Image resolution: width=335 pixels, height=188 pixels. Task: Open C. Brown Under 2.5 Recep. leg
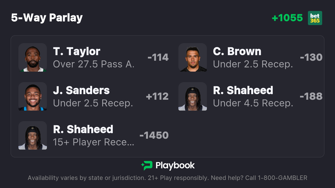tap(250, 57)
